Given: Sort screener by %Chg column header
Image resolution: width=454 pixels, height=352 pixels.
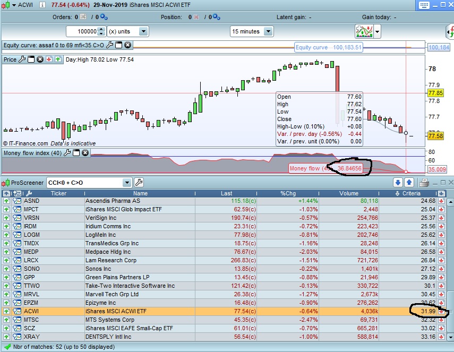Looking at the screenshot, I should tap(288, 193).
